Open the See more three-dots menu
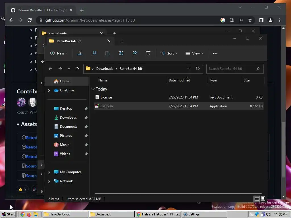The height and width of the screenshot is (218, 291). tap(215, 53)
